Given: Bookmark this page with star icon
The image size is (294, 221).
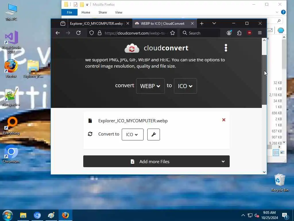Looking at the screenshot, I should [x=173, y=33].
